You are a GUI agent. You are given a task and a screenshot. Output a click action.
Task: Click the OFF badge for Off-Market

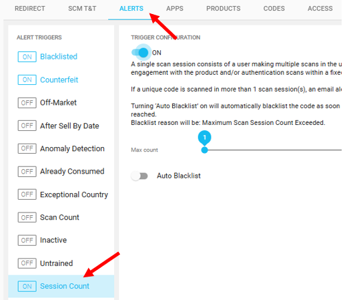pos(27,103)
